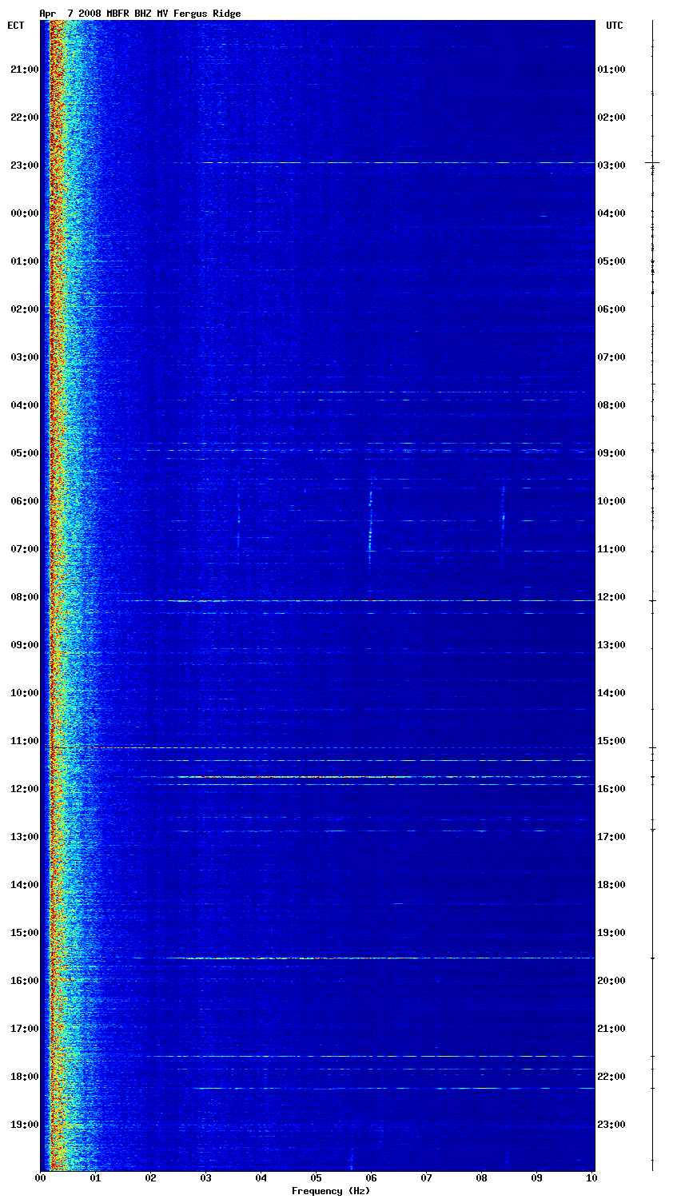Viewport: 681px width, 1199px height.
Task: Pick the 23:00 label on the ECT axis
Action: click(x=24, y=165)
